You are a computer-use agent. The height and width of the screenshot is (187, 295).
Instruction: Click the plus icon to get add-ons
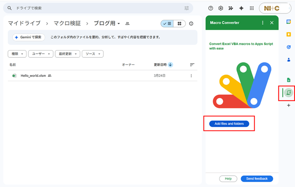coord(289,106)
